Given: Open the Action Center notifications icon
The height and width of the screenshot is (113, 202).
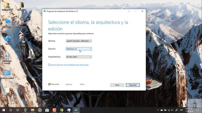Looking at the screenshot, I should tap(197, 110).
